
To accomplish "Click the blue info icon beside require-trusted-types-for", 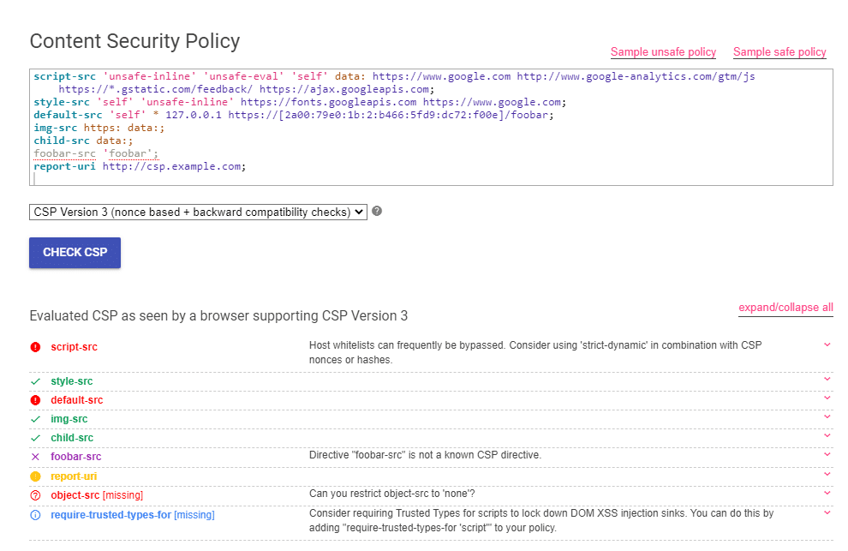I will point(36,515).
